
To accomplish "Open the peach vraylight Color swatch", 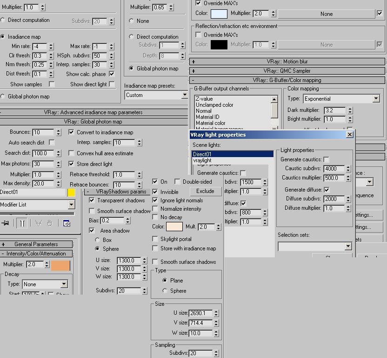I will pos(174,227).
